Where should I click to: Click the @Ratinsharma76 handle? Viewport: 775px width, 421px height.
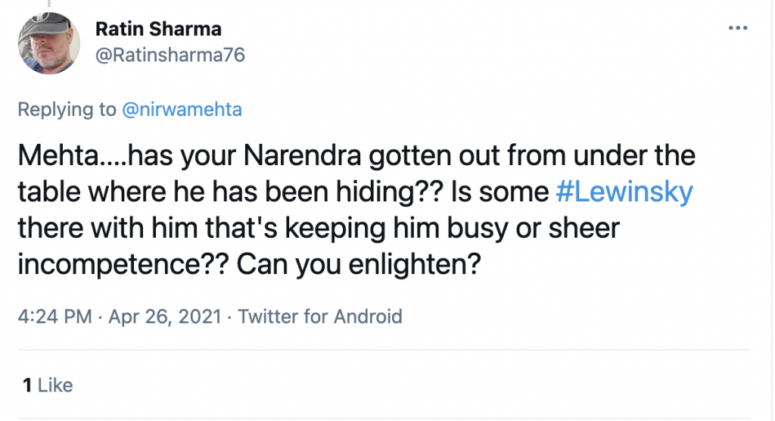170,55
